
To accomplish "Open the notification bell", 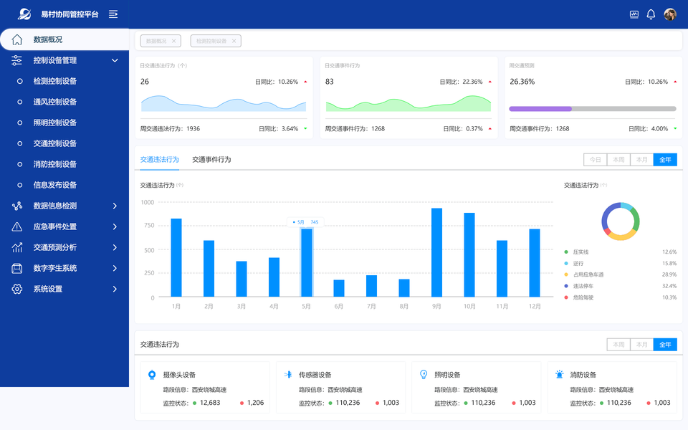I will [651, 14].
